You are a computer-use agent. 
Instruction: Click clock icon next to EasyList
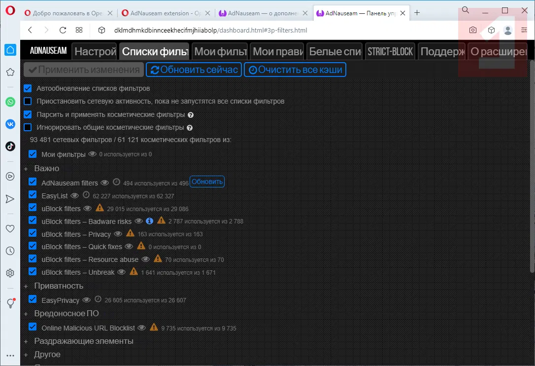(86, 195)
